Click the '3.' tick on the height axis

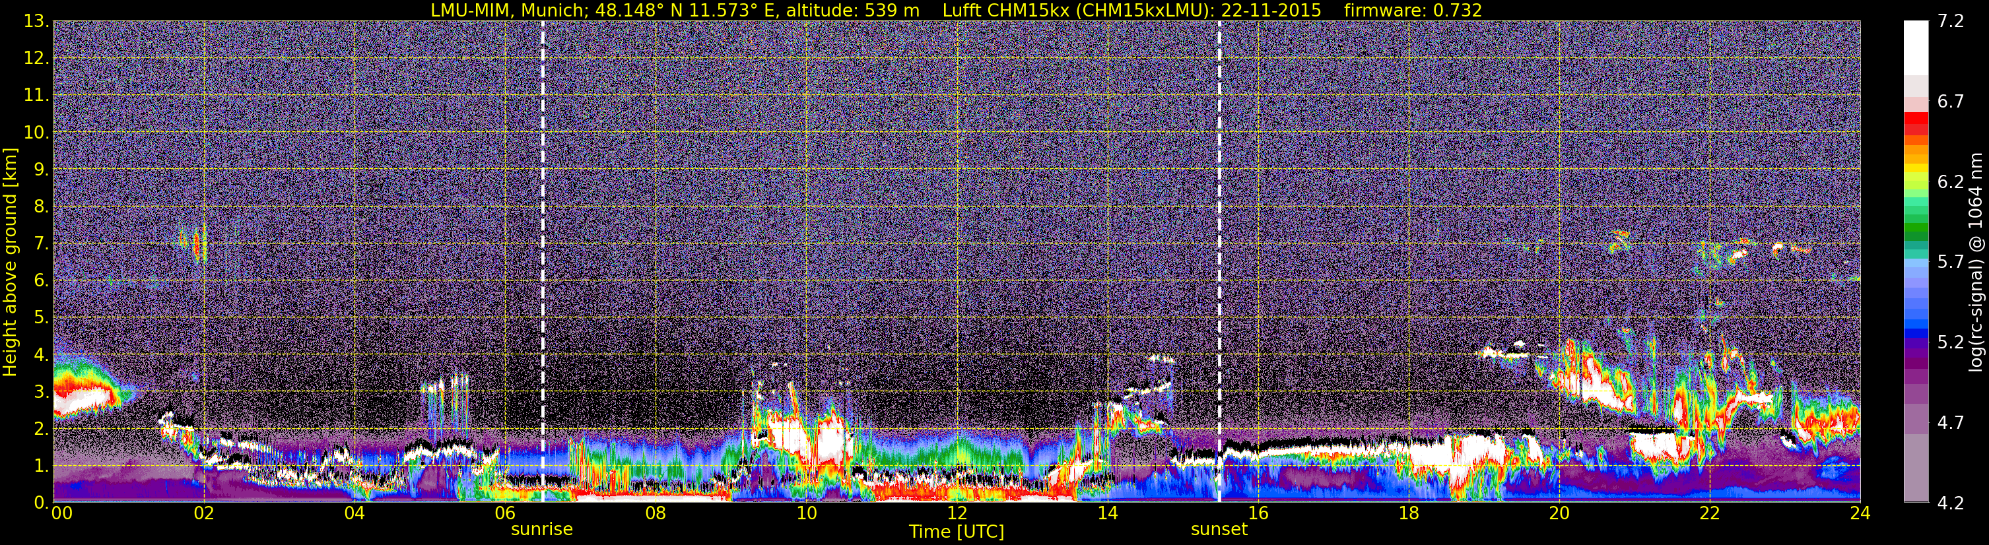click(x=42, y=392)
